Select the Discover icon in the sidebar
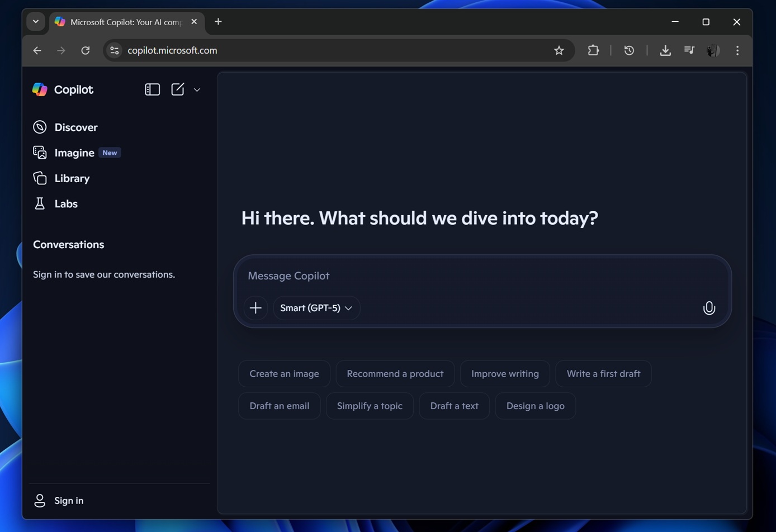 coord(39,127)
